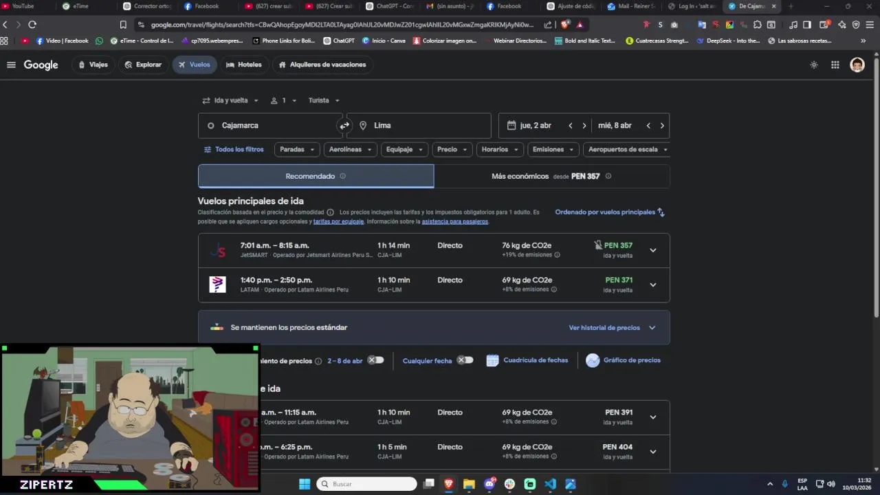The image size is (880, 495).
Task: Go to next return date
Action: [x=662, y=126]
